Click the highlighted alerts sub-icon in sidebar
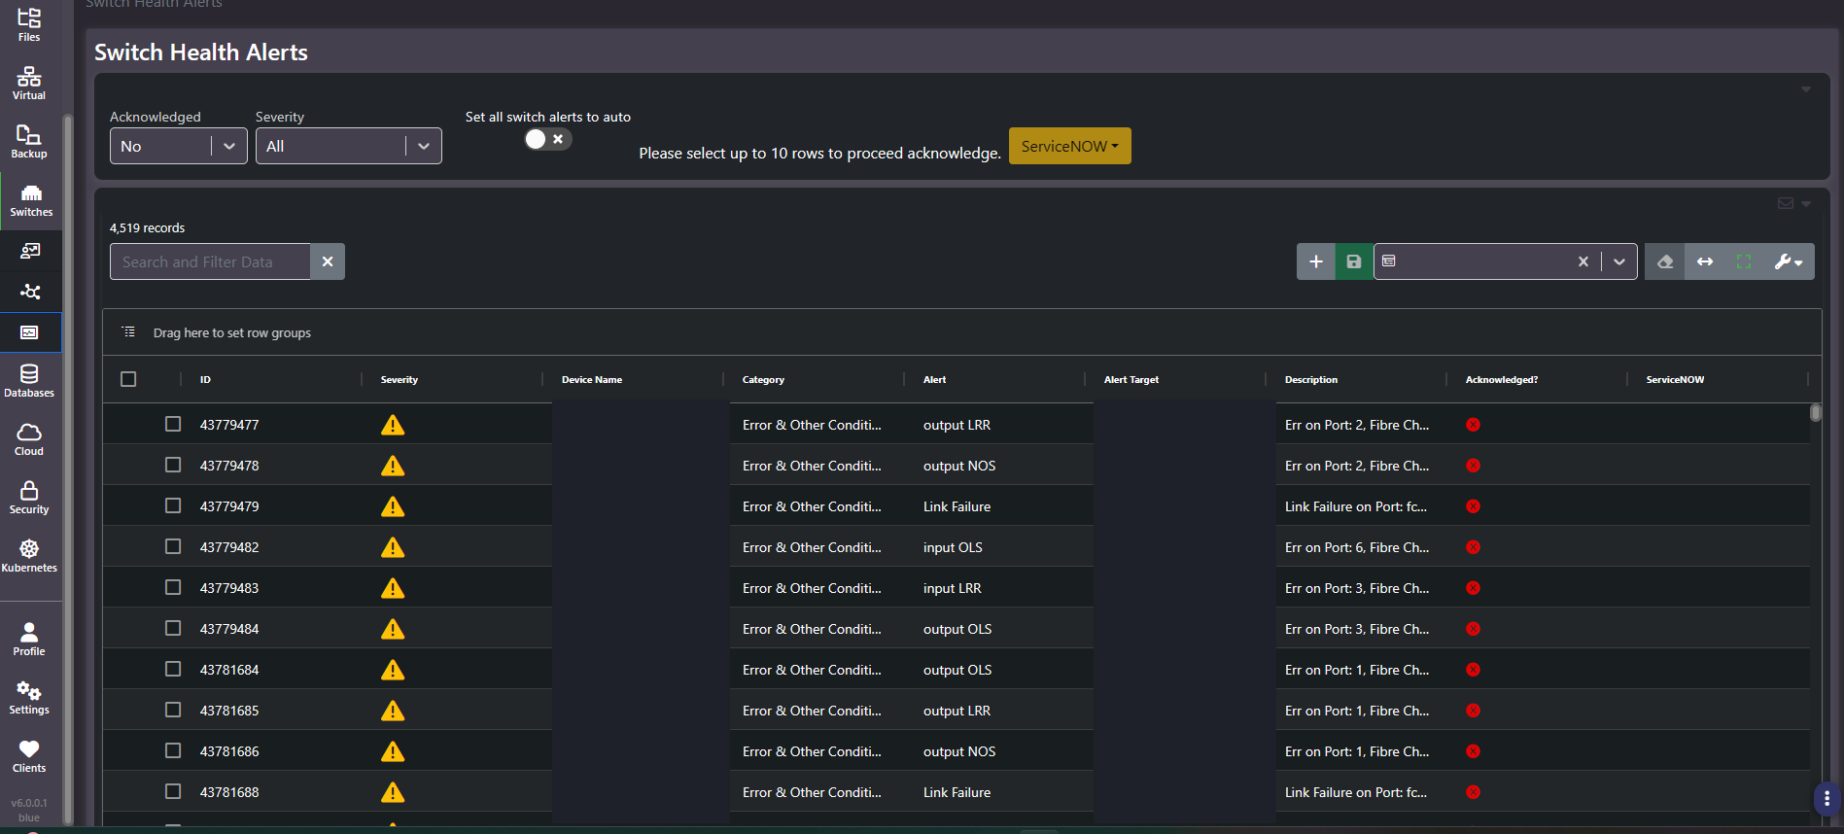1844x834 pixels. [30, 332]
